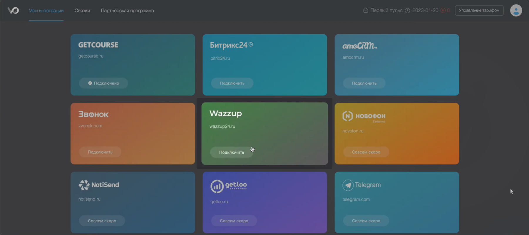Click the telegram.com text
The height and width of the screenshot is (235, 529).
[x=356, y=199]
